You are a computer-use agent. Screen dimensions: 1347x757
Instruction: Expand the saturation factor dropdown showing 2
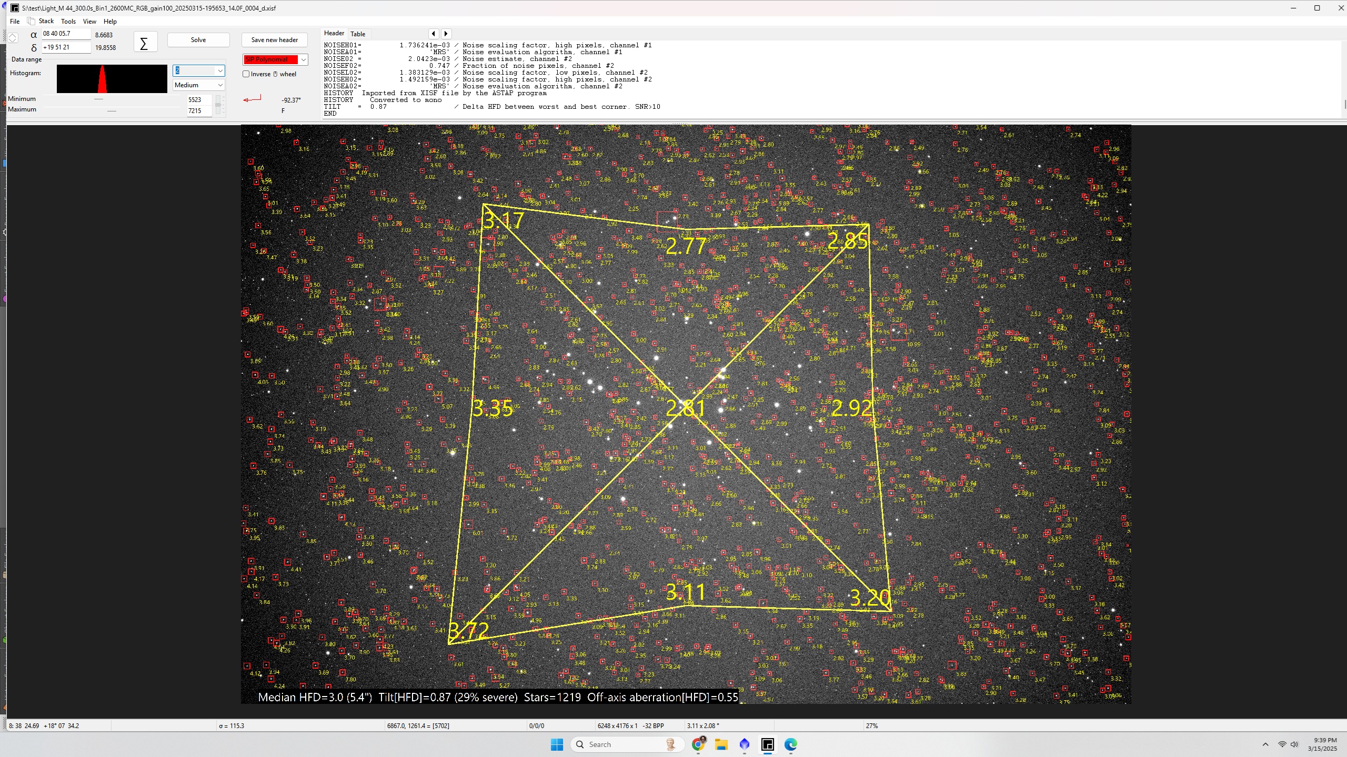tap(199, 70)
